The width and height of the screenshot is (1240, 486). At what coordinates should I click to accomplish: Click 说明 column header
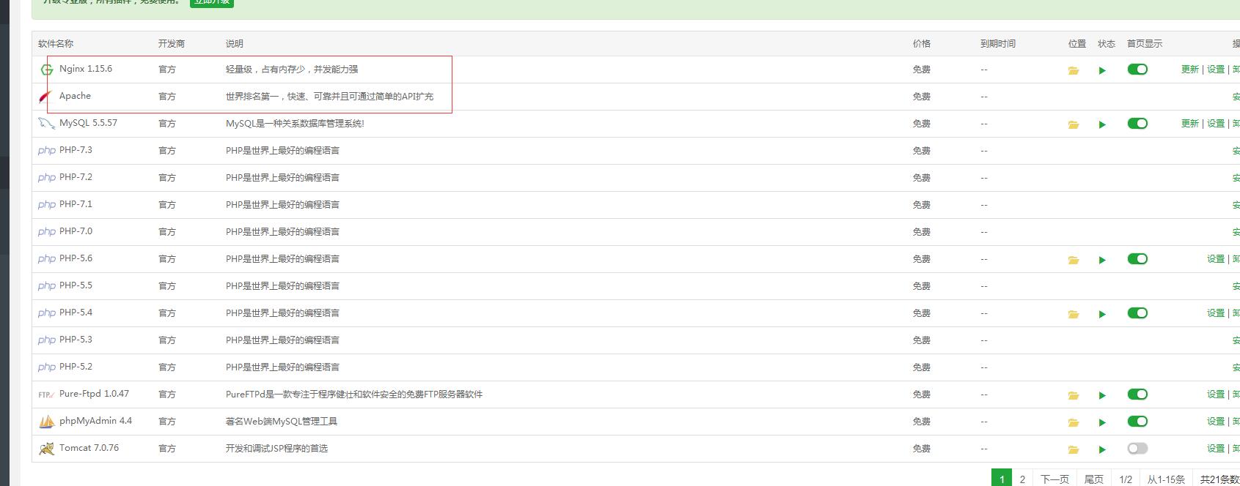pyautogui.click(x=235, y=44)
